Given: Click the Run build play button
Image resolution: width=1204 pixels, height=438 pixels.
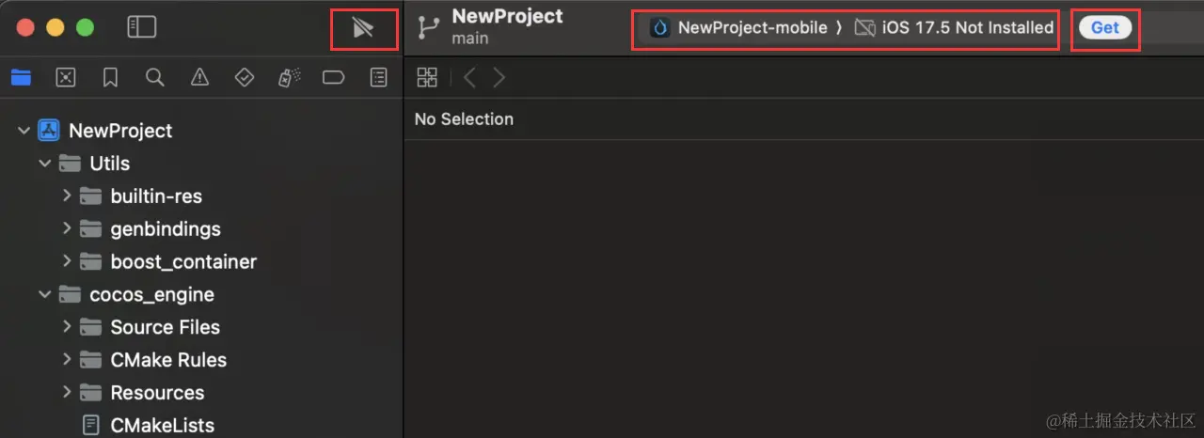Looking at the screenshot, I should click(x=363, y=28).
